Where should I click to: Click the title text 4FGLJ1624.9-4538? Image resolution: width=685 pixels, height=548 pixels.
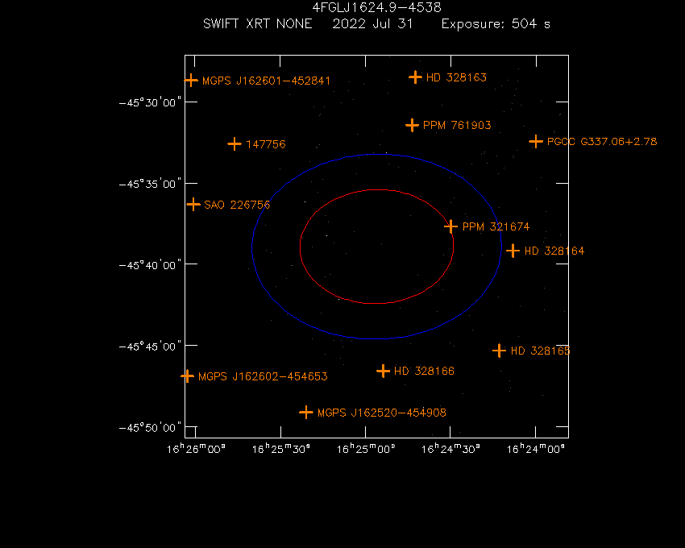[x=376, y=7]
